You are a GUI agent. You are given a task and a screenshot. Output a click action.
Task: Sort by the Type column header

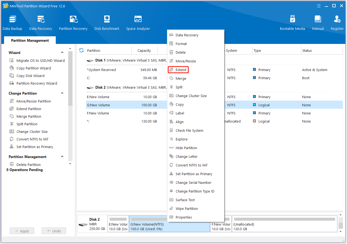point(277,50)
